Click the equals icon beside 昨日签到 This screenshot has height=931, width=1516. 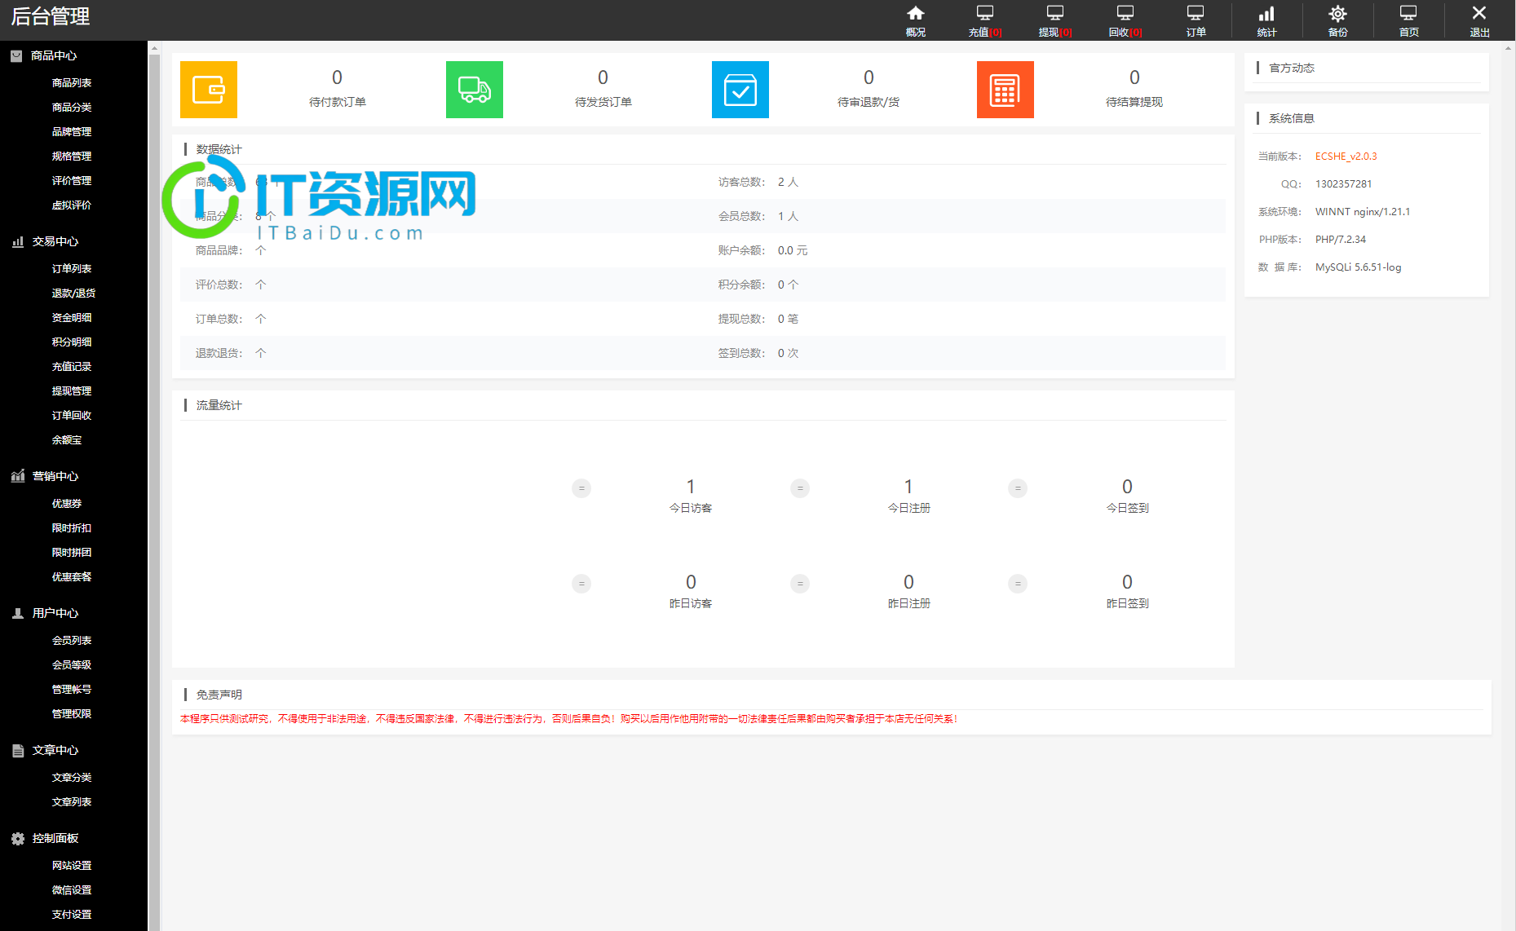click(x=1018, y=584)
